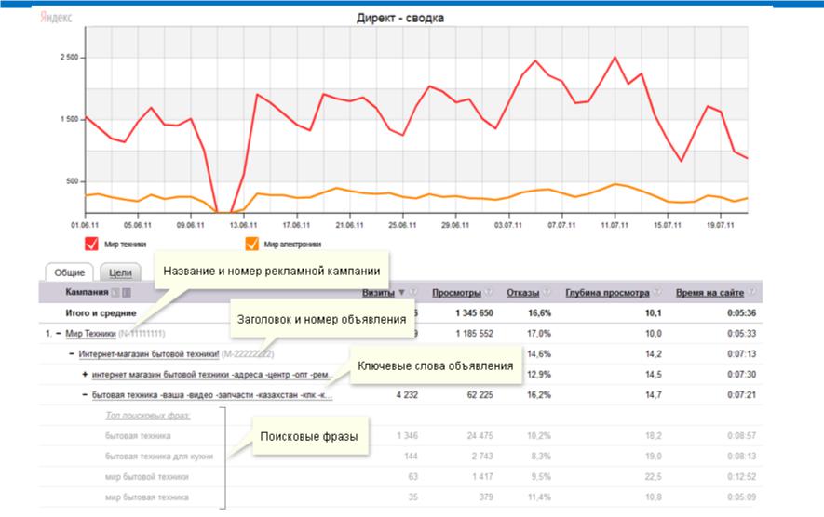Open help icon beside Отказы column
This screenshot has width=824, height=517.
pyautogui.click(x=547, y=292)
